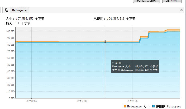Click the 70 MB axis label
The height and width of the screenshot is (109, 186).
pos(11,51)
